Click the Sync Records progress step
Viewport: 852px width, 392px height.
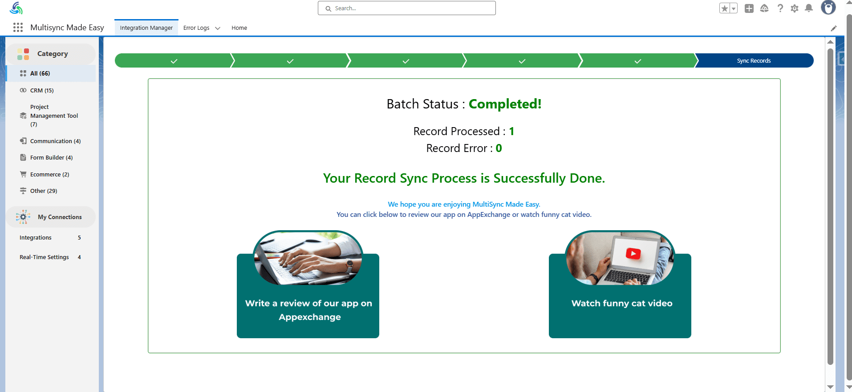click(754, 61)
